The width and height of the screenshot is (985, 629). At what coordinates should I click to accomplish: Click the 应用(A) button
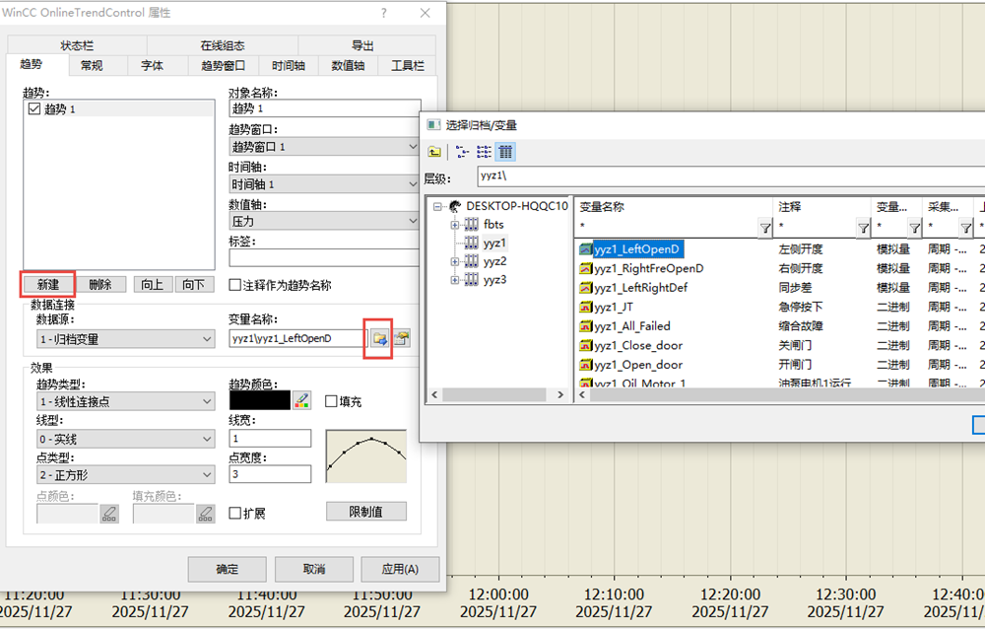[399, 569]
